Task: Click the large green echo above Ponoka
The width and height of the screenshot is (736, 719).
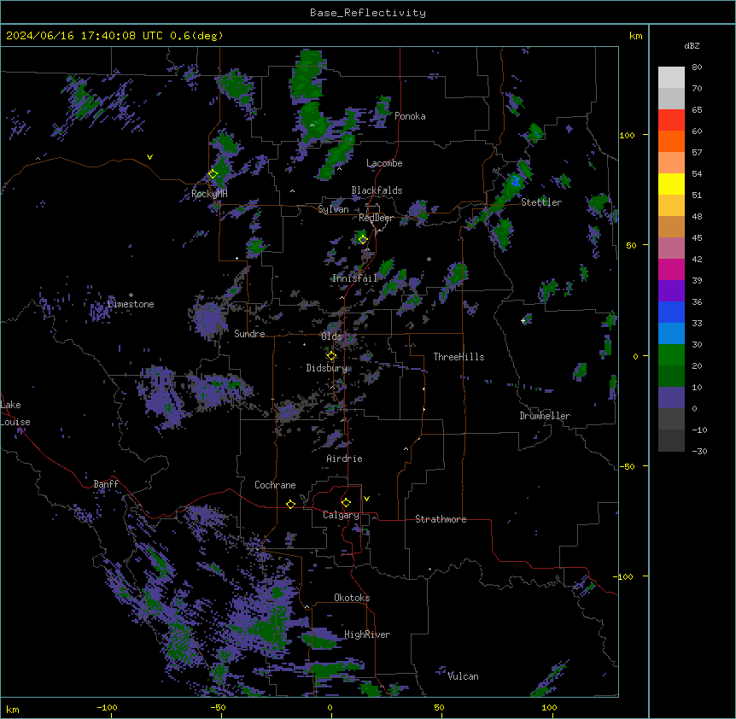Action: 308,75
